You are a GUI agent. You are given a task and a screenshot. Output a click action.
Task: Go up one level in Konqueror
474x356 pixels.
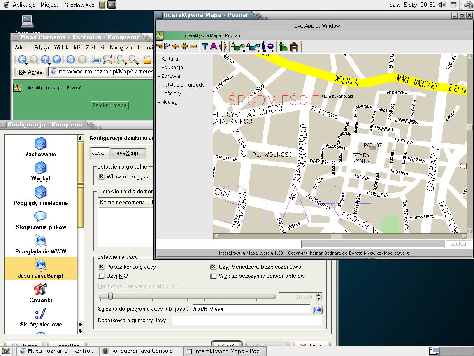pyautogui.click(x=45, y=59)
